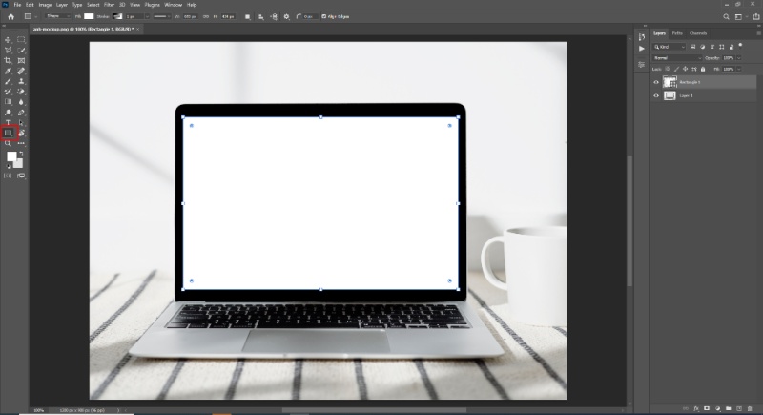This screenshot has width=763, height=415.
Task: Select the Lasso tool
Action: point(8,51)
